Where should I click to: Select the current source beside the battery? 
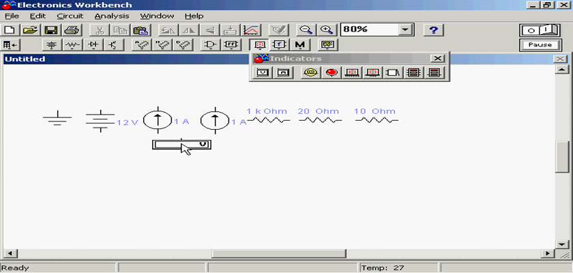click(x=158, y=120)
